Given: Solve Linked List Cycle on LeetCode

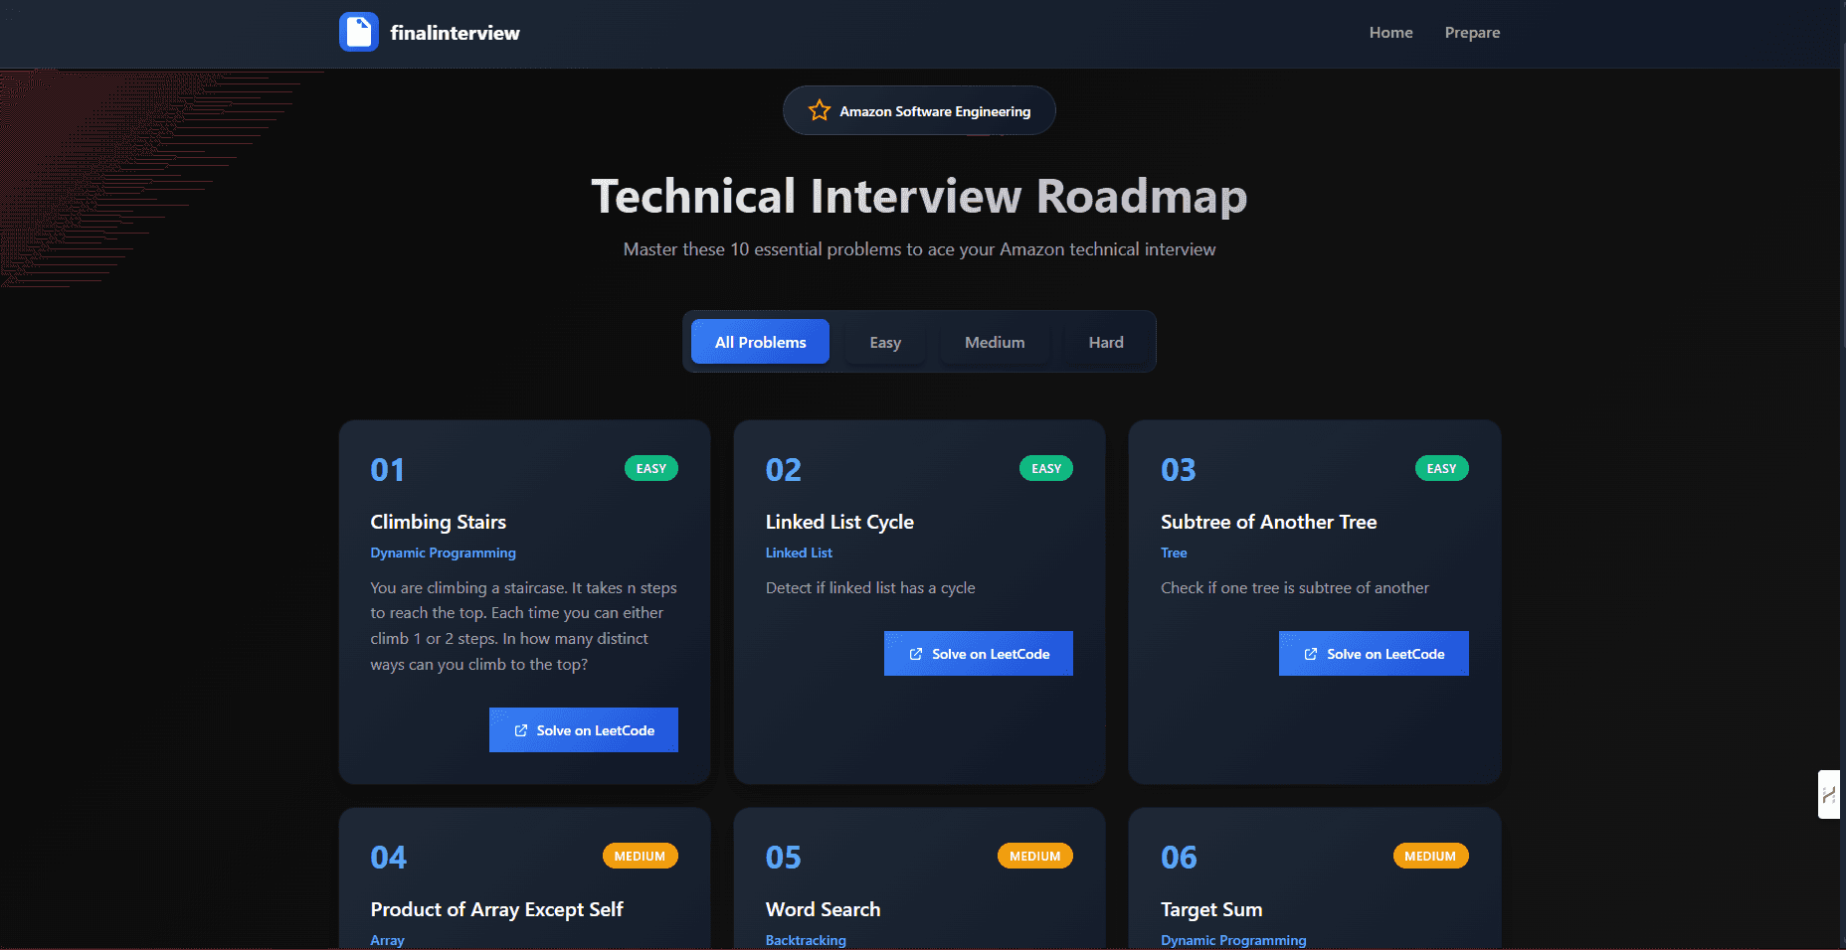Looking at the screenshot, I should [979, 654].
